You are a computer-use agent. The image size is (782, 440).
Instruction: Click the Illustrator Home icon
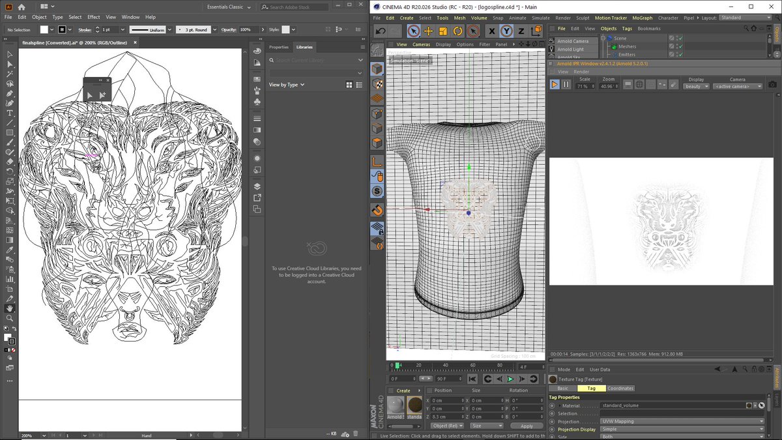[x=21, y=7]
